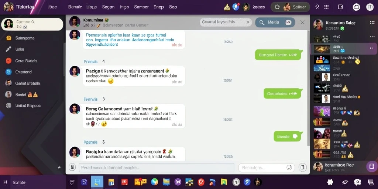
Task: Click the emoji reaction under Berag Ca message
Action: tap(104, 124)
